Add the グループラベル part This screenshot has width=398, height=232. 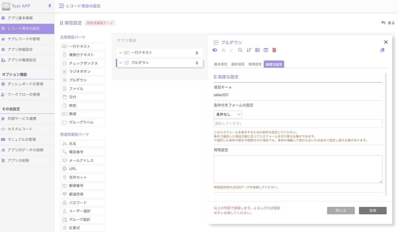(x=83, y=122)
